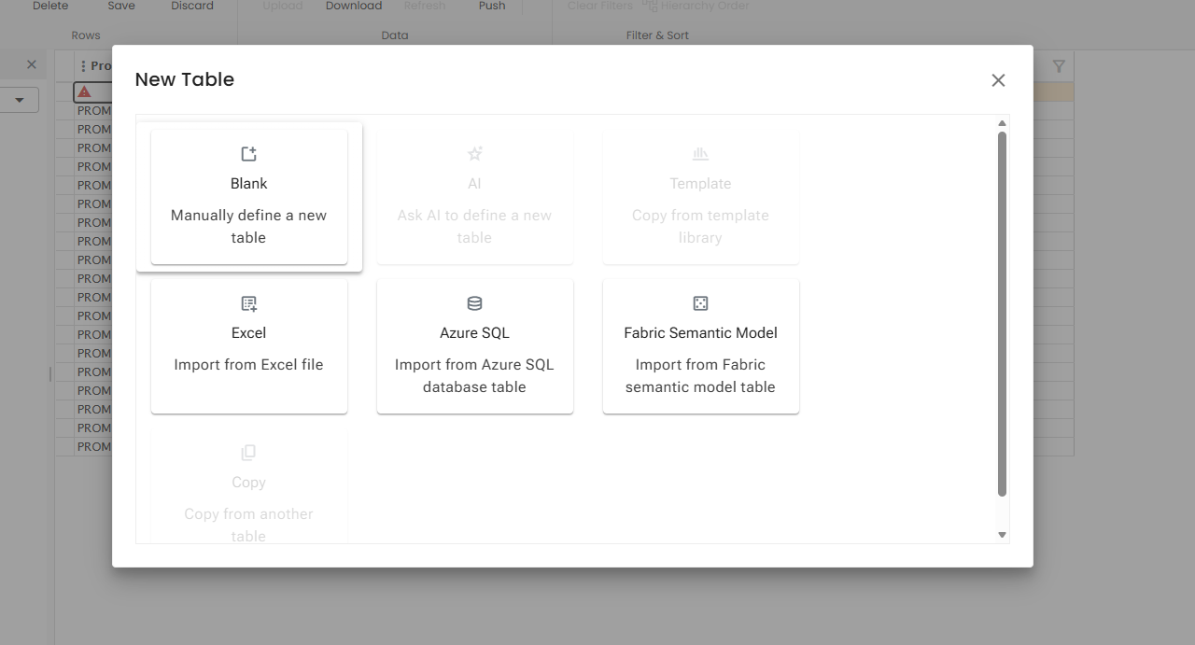1195x645 pixels.
Task: Click the Push button in background toolbar
Action: click(492, 6)
